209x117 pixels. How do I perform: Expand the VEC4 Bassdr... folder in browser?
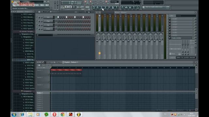(28, 97)
